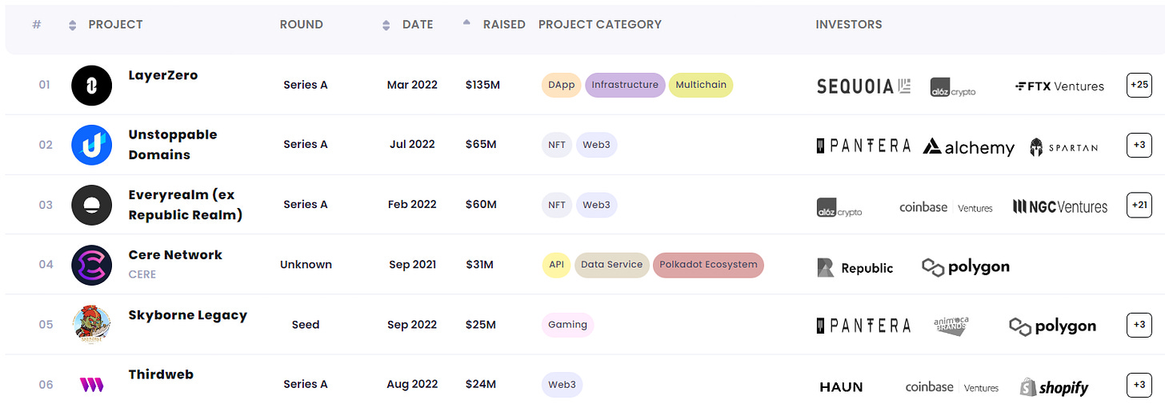Open the Unstoppable Domains project link
This screenshot has height=408, width=1165.
(x=173, y=145)
